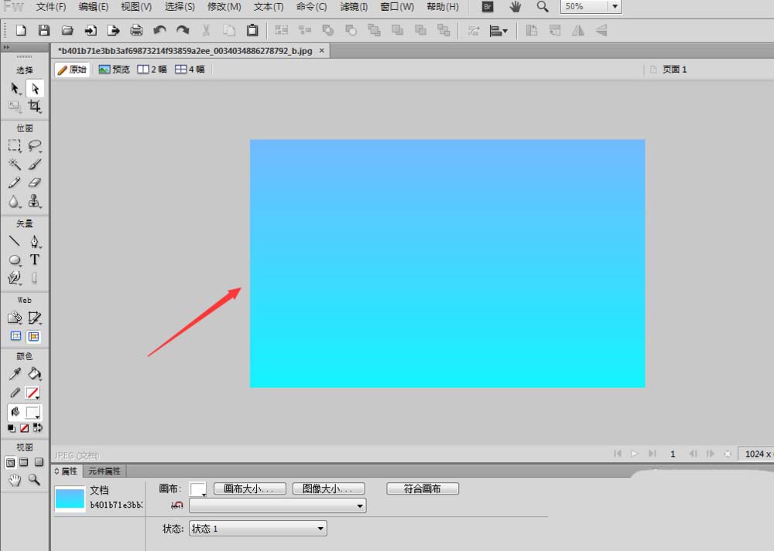
Task: Select the Subselection tool
Action: [35, 88]
